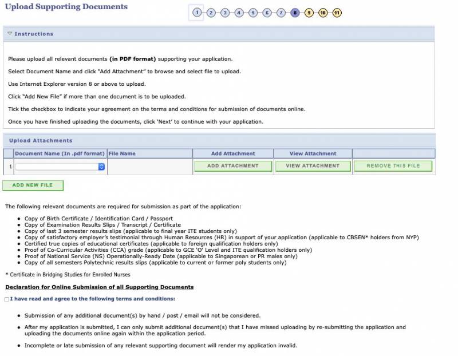Navigate to step 4 circle

239,13
